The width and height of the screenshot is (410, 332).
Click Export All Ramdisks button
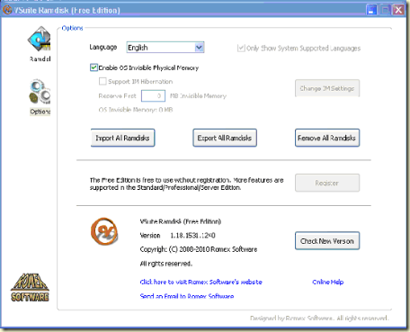(x=225, y=138)
